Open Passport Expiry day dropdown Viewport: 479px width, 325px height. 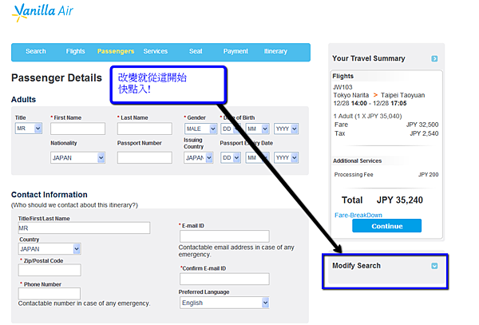tap(231, 157)
